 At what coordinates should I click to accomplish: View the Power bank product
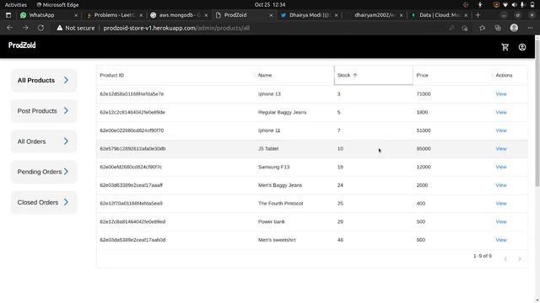coord(501,221)
